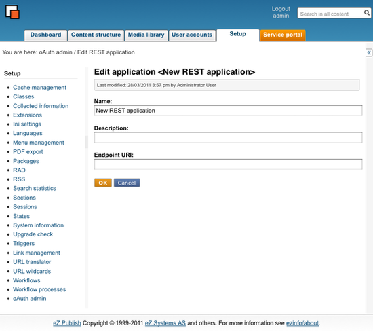Collapse the right panel with double-arrow icon

(x=369, y=52)
